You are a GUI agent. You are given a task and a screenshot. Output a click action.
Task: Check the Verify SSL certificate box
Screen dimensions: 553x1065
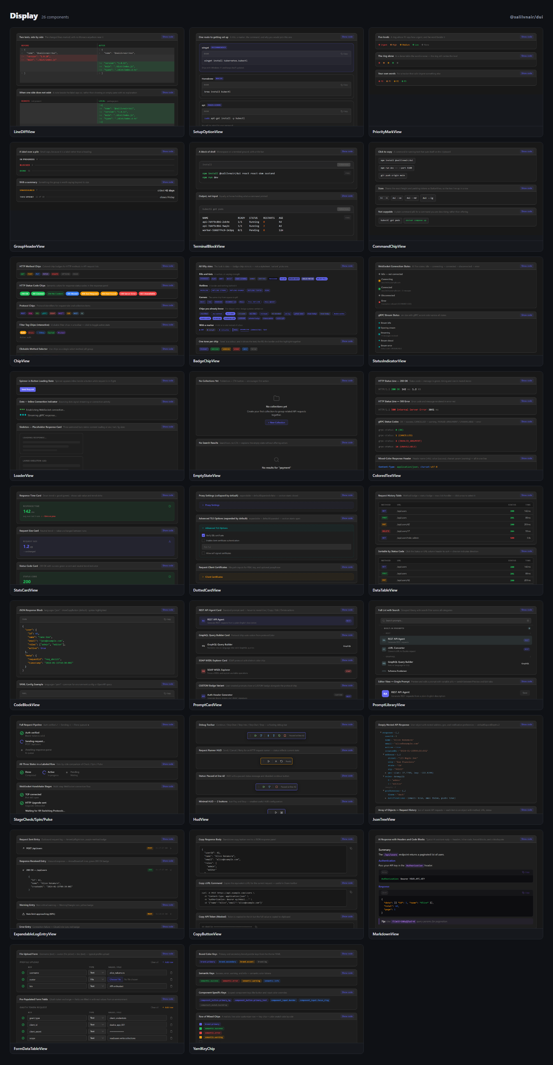tap(203, 535)
